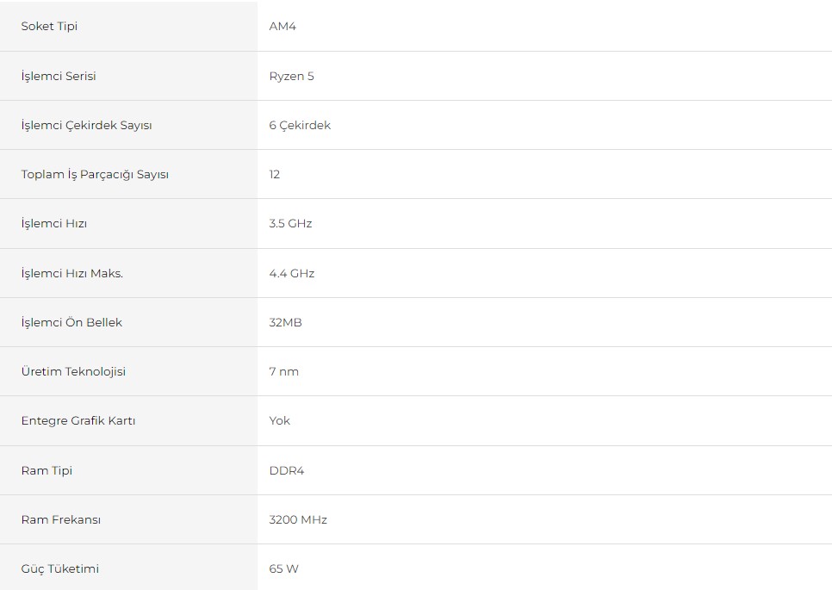The width and height of the screenshot is (832, 590).
Task: Click the İşlemci Ön Bellek label
Action: (x=71, y=323)
